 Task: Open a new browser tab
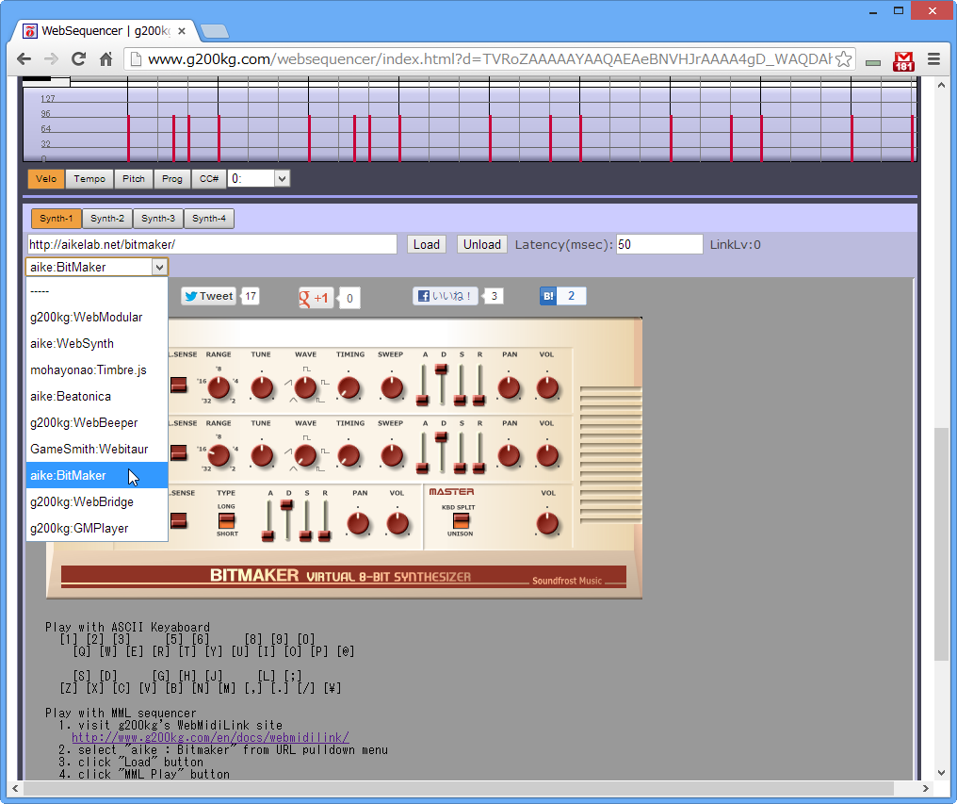[x=214, y=30]
